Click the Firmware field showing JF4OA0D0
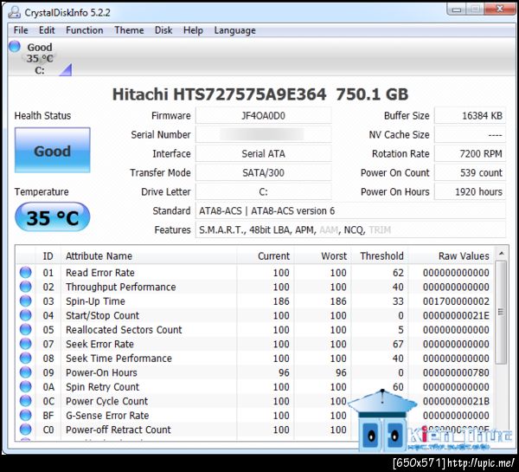 click(x=263, y=116)
